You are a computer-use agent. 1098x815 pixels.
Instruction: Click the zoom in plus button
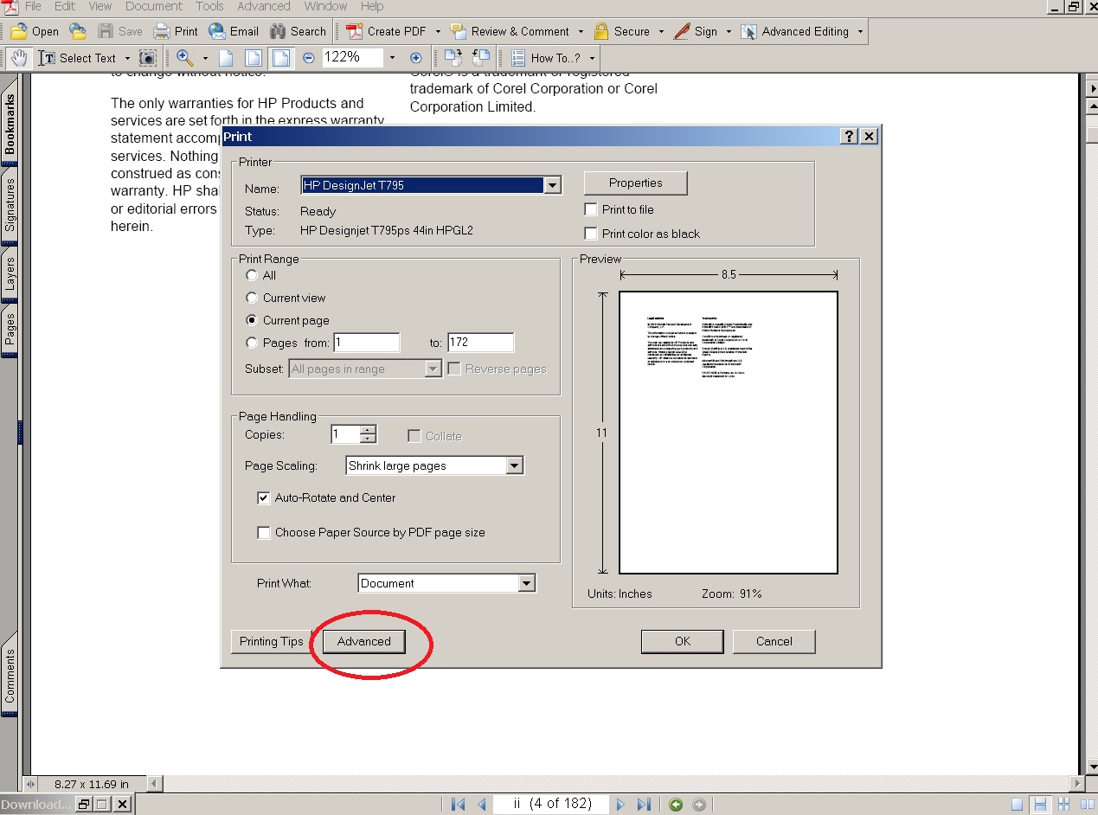[415, 58]
